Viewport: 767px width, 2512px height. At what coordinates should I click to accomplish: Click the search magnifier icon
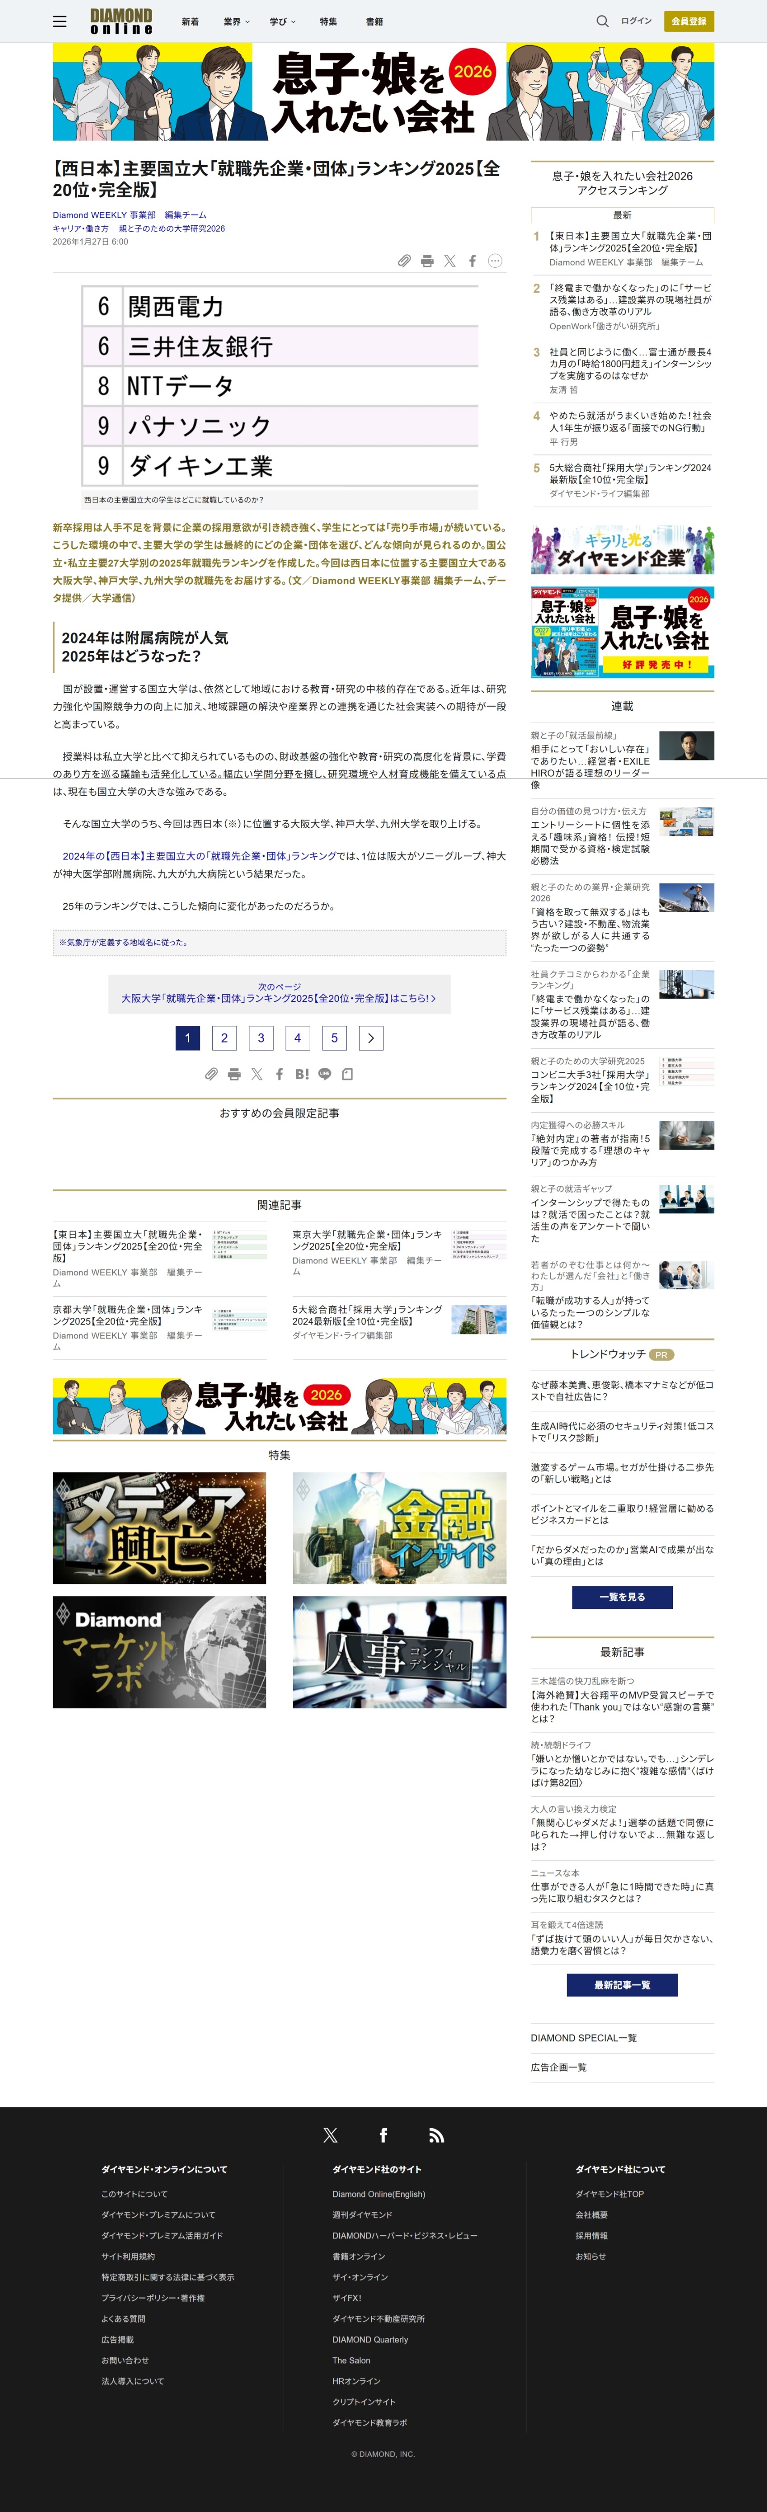coord(602,21)
